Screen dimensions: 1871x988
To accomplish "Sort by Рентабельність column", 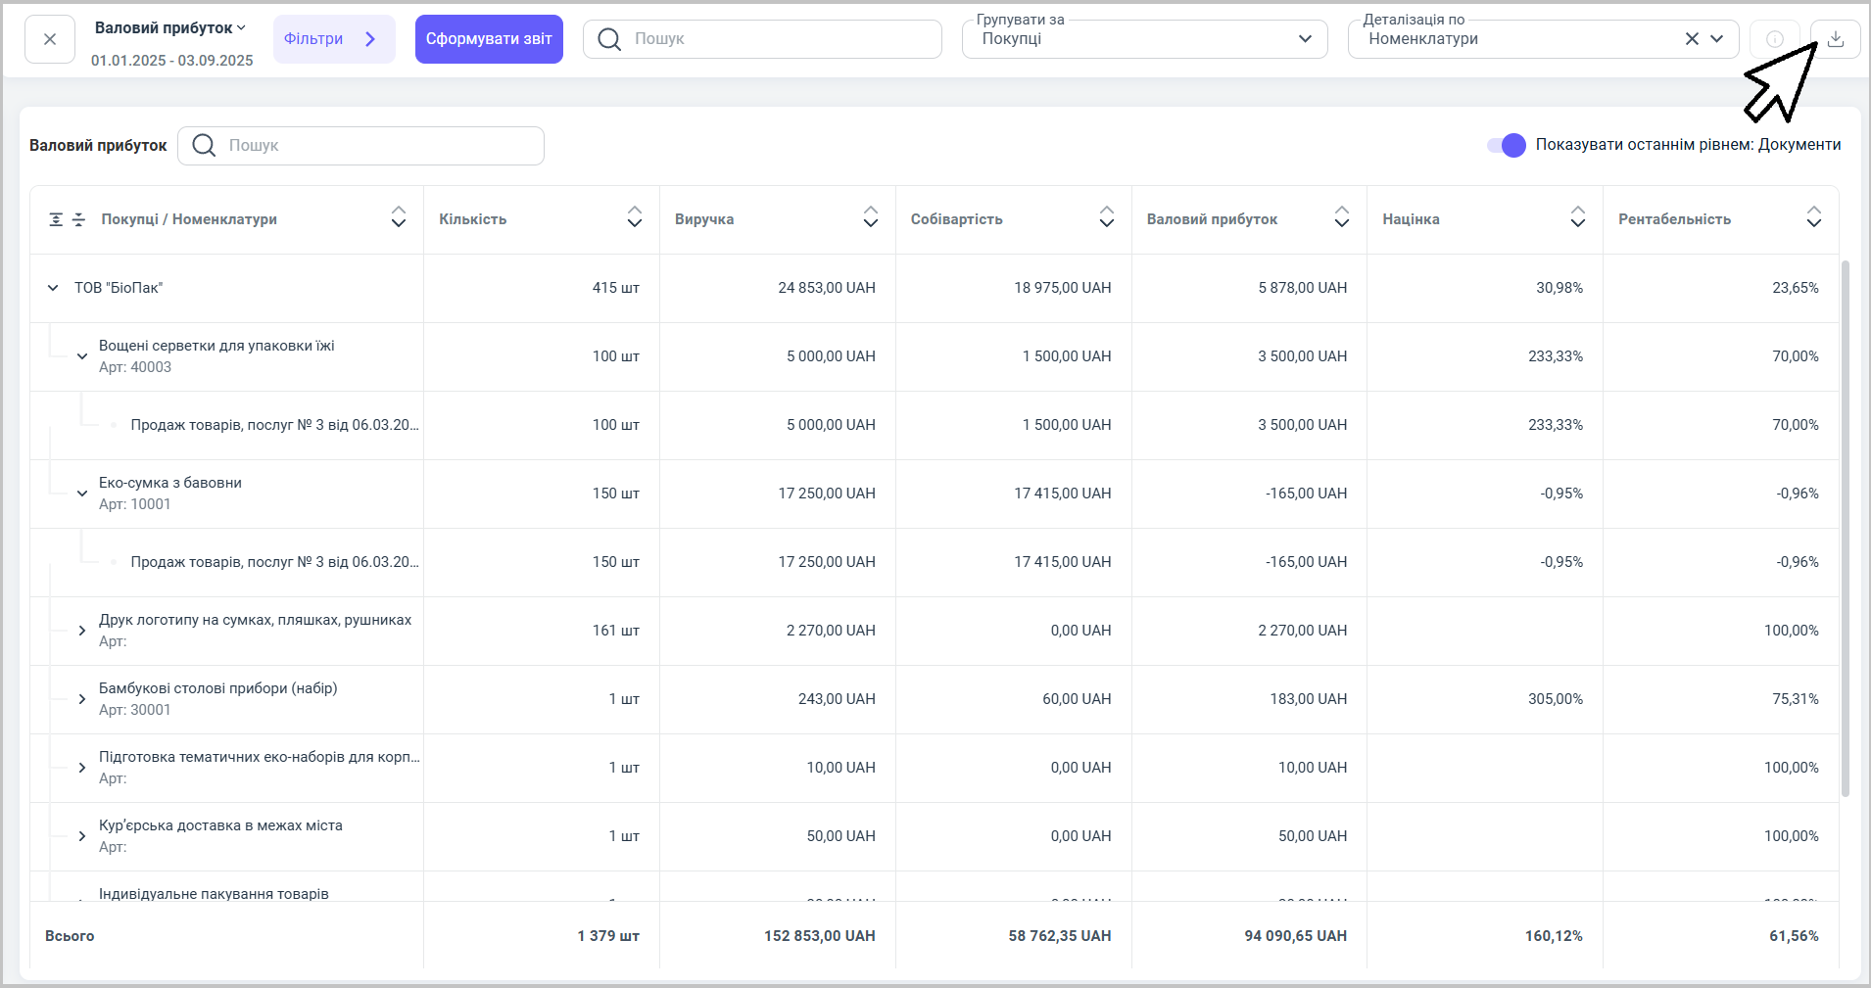I will (1813, 217).
